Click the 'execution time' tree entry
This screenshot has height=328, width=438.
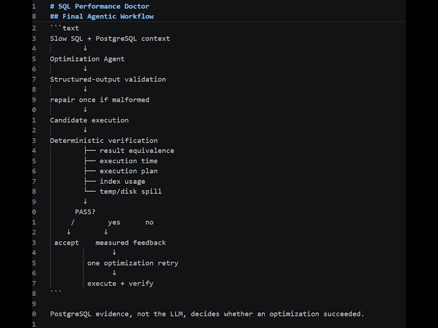(129, 161)
